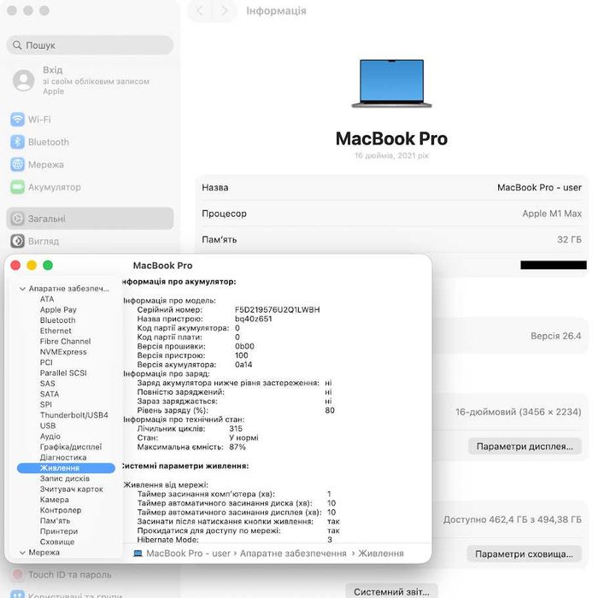This screenshot has height=598, width=598.
Task: Select NVMExpress in hardware tree
Action: [63, 352]
